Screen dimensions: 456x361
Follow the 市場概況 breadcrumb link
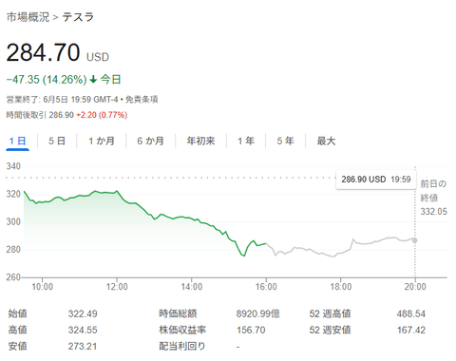(28, 17)
